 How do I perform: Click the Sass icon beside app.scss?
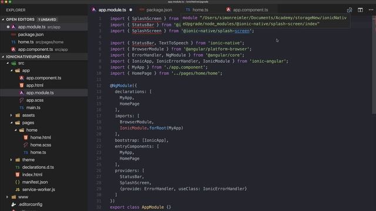22,100
